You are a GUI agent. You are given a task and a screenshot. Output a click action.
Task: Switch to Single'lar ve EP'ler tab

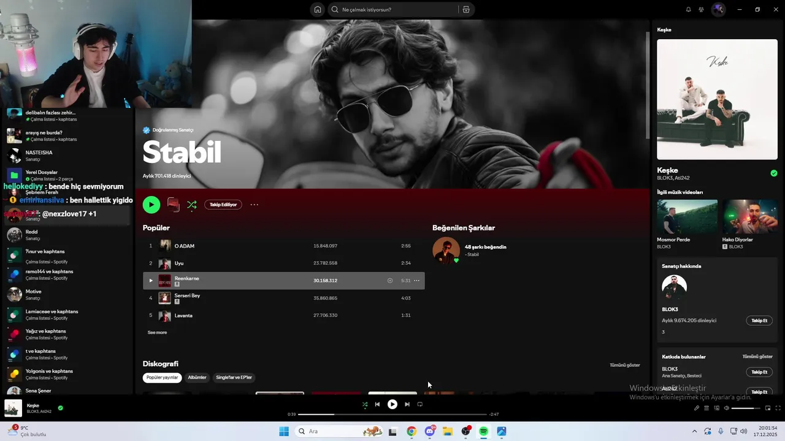(234, 377)
